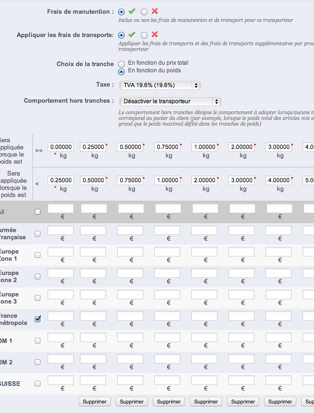Viewport: 314px width, 413px height.
Task: Select no radio for Frais de manutention
Action: click(x=144, y=12)
